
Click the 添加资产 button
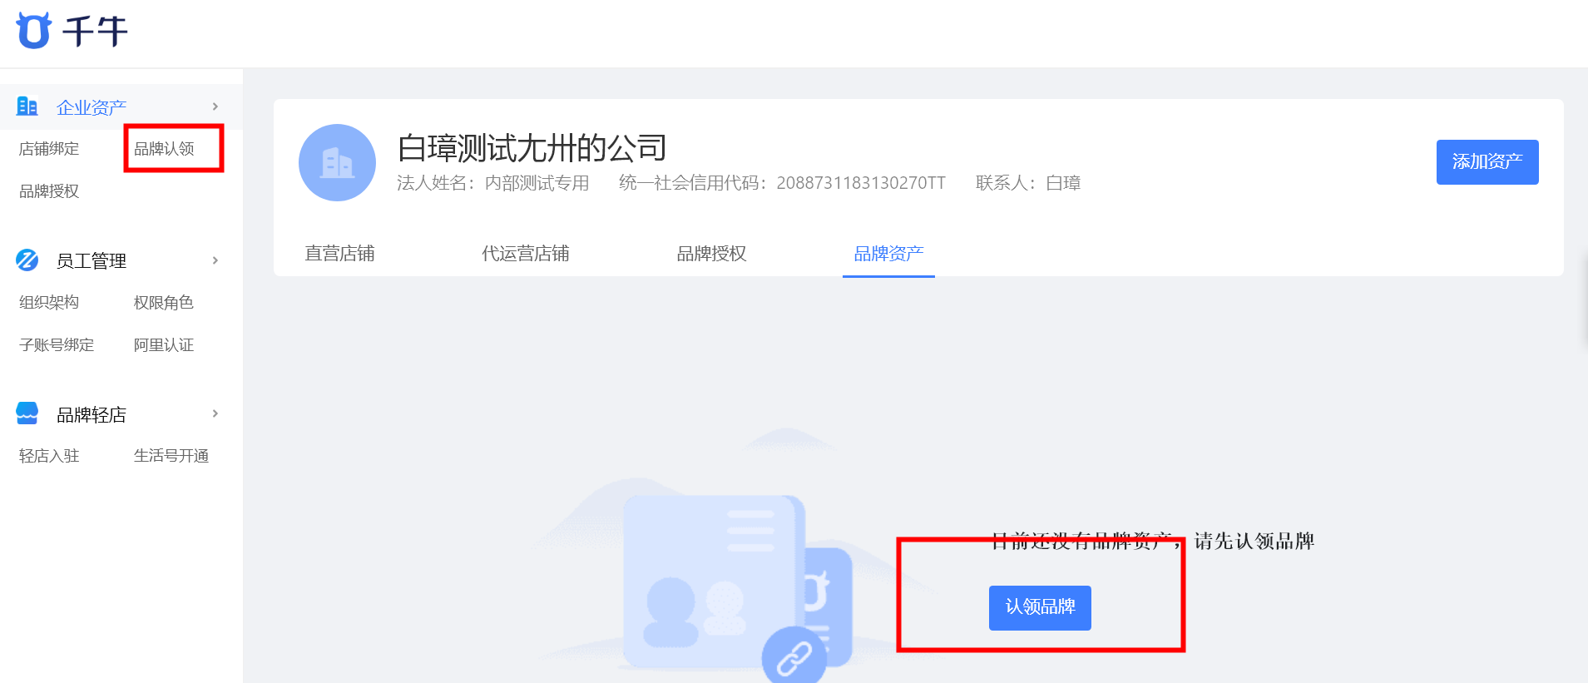click(1487, 162)
